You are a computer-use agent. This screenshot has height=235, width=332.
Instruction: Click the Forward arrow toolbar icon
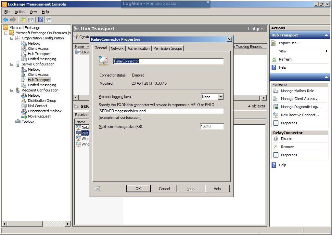pyautogui.click(x=13, y=20)
